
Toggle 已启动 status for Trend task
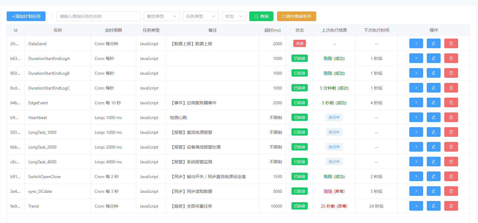(x=299, y=206)
